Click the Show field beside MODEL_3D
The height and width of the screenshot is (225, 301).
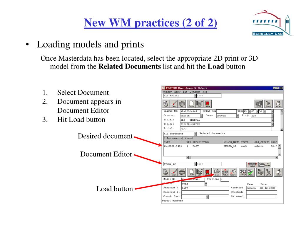point(209,164)
